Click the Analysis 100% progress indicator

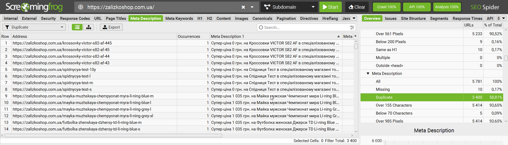click(x=447, y=7)
